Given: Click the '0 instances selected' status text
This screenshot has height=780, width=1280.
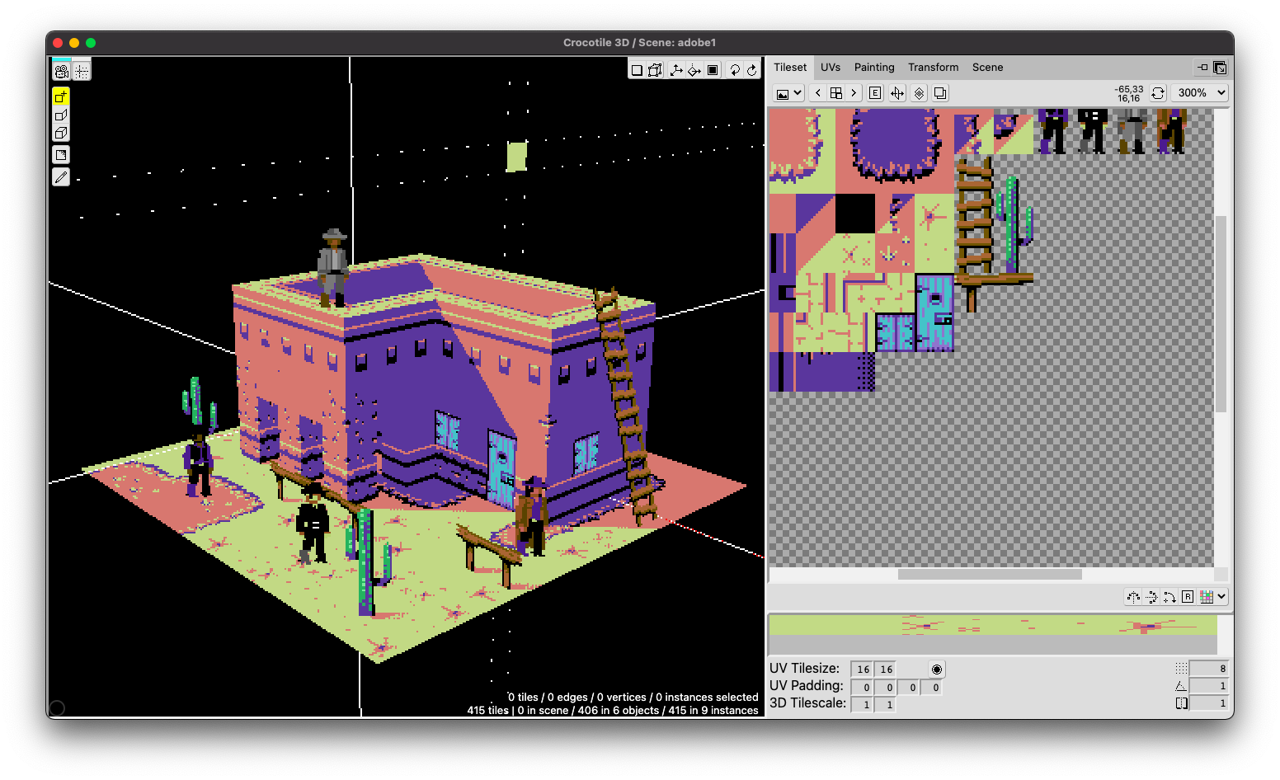Looking at the screenshot, I should (x=707, y=698).
